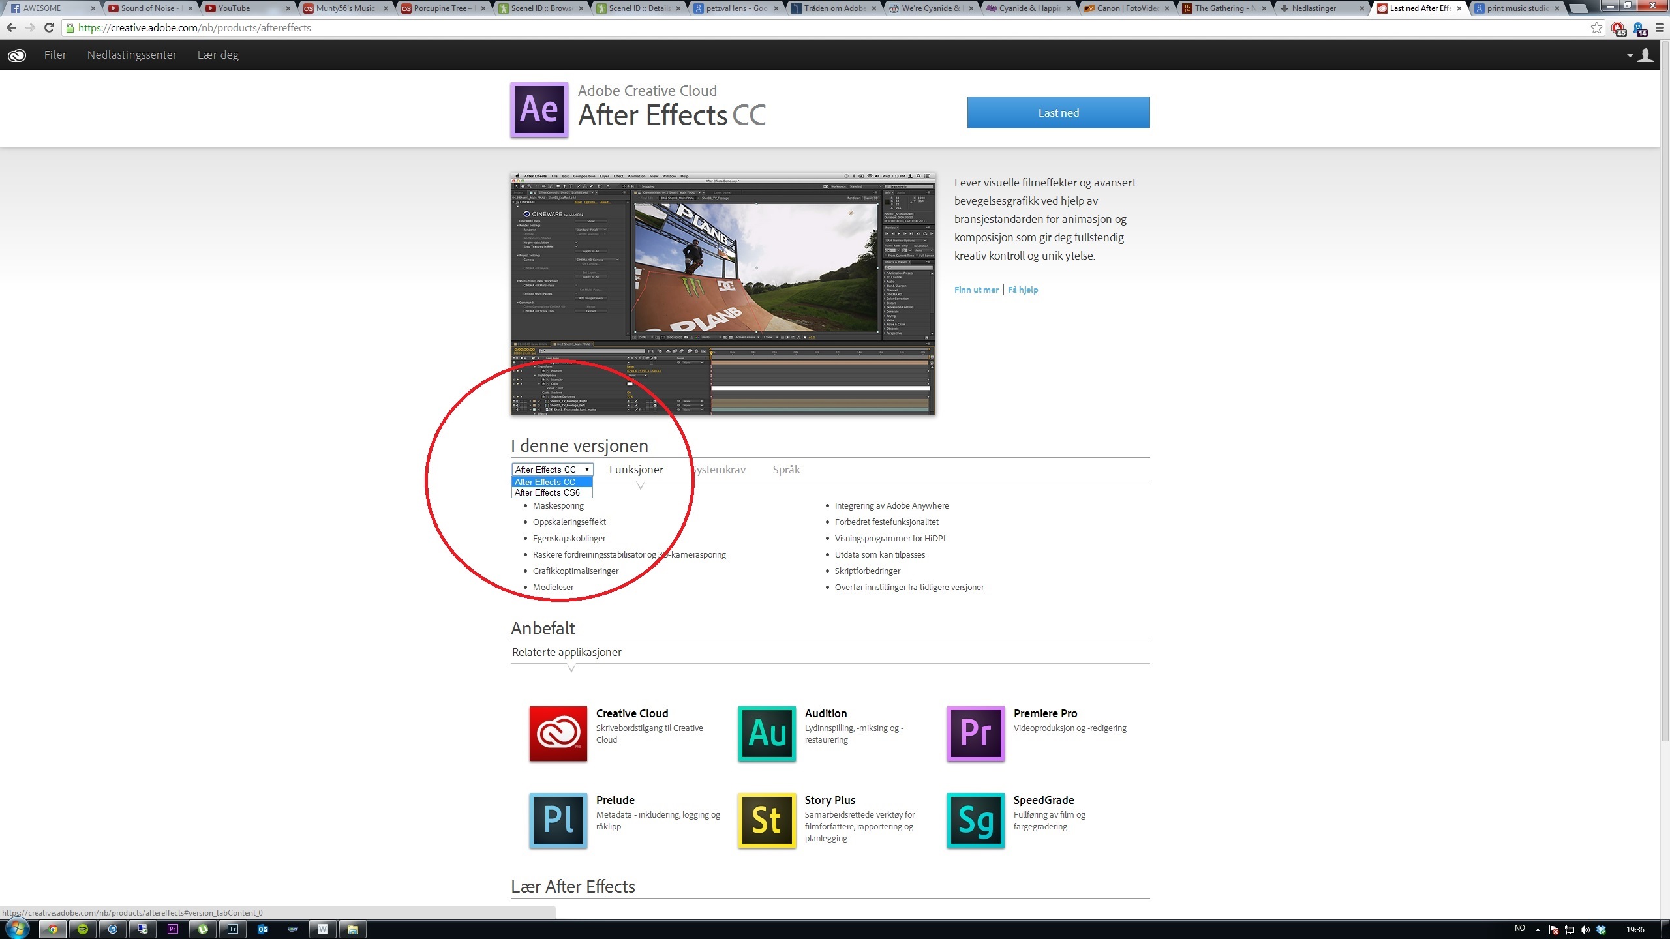Screen dimensions: 1670x939
Task: Open Word from the taskbar
Action: pos(323,929)
